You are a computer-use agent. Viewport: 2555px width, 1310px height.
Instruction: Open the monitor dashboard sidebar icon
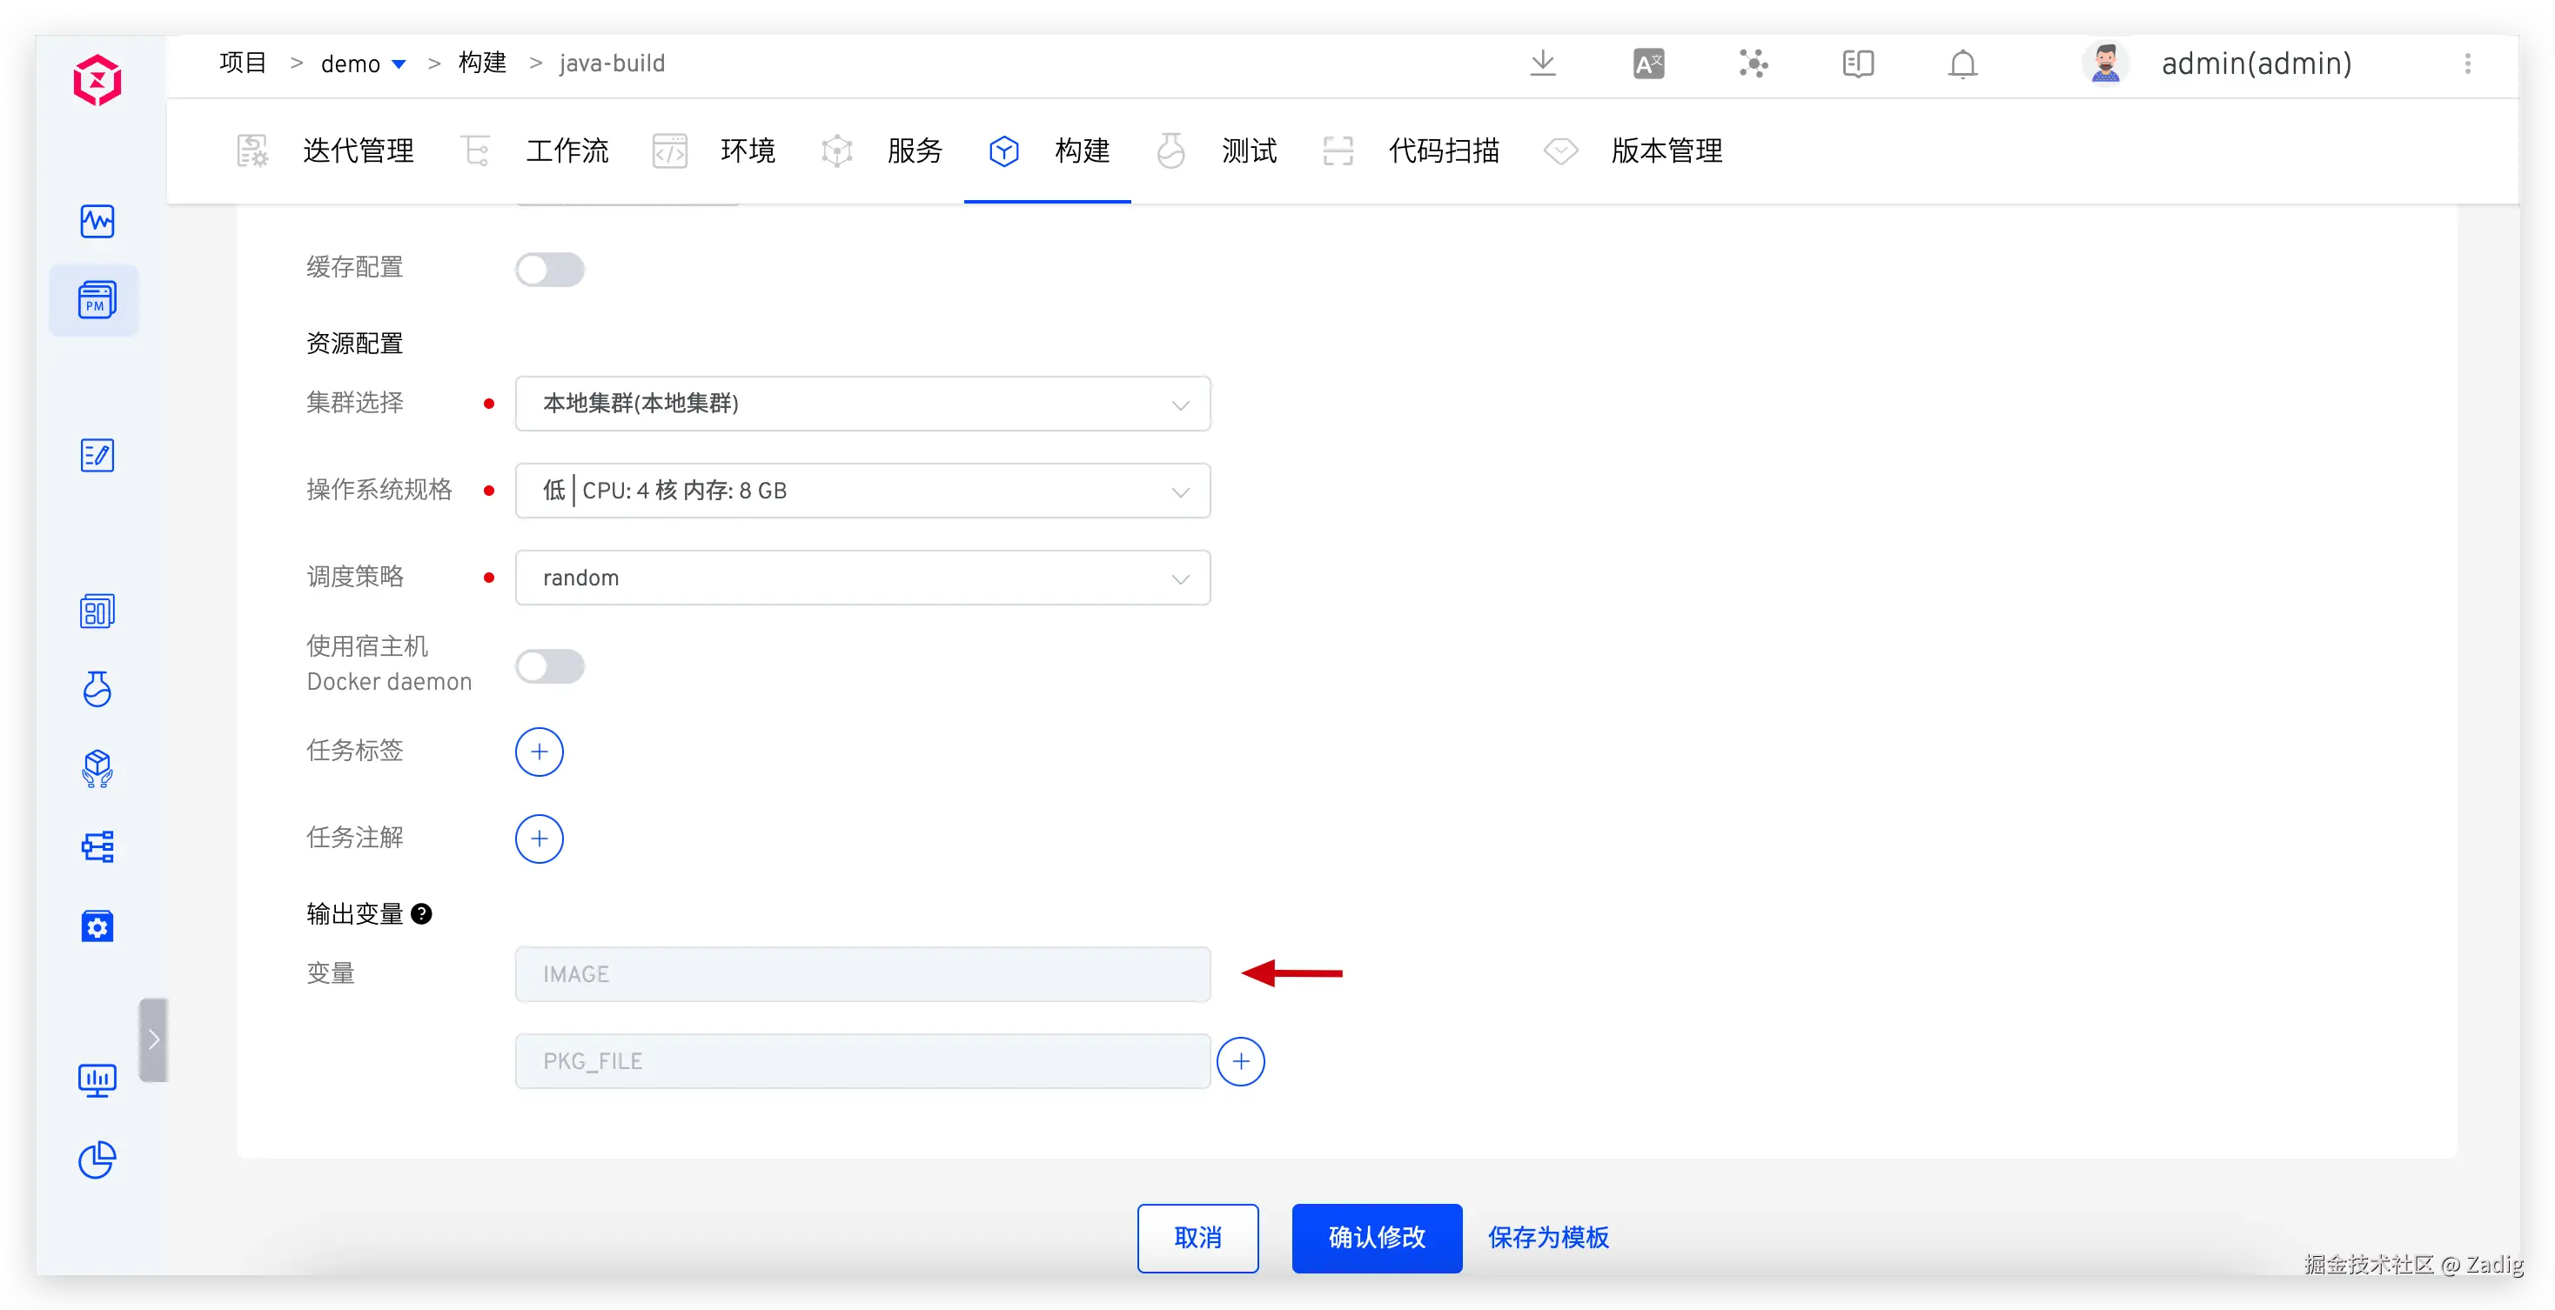pyautogui.click(x=97, y=1081)
